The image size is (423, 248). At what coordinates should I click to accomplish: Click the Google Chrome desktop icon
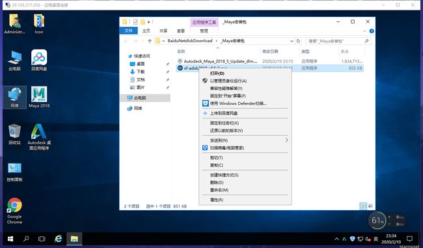point(14,211)
